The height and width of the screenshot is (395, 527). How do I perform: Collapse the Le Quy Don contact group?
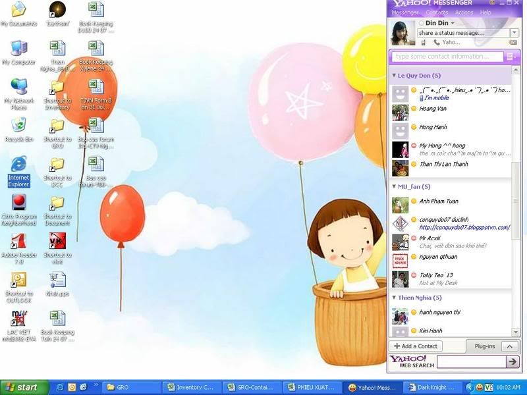point(394,76)
